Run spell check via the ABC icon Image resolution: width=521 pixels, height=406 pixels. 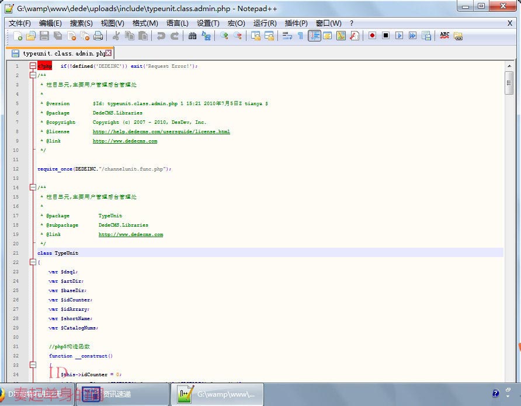[x=444, y=36]
